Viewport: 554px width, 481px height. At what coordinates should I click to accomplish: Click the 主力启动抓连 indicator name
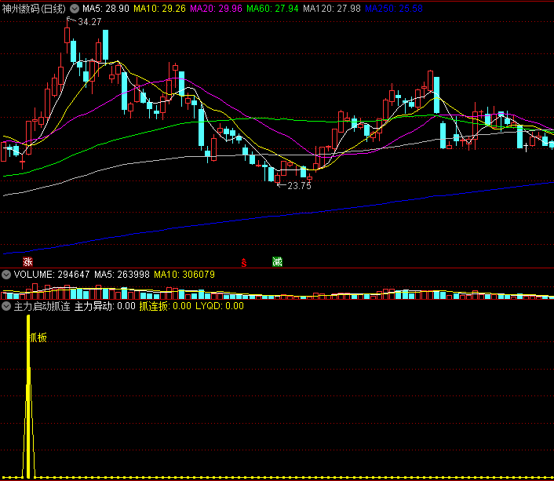click(42, 306)
